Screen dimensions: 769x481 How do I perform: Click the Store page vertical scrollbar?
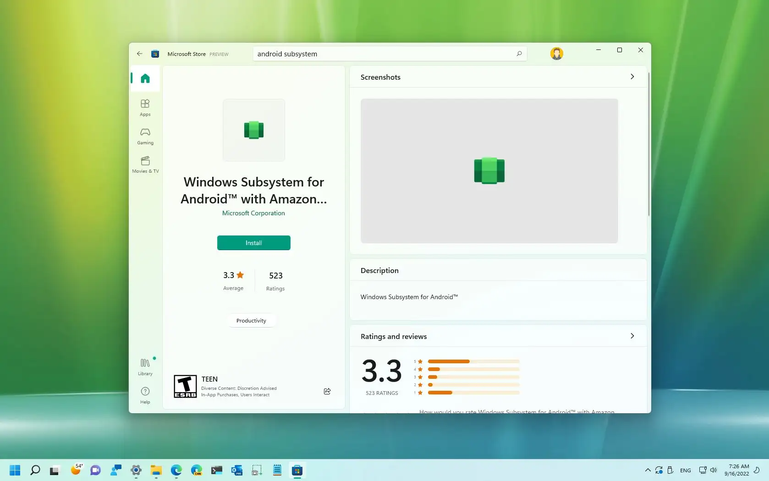tap(648, 143)
